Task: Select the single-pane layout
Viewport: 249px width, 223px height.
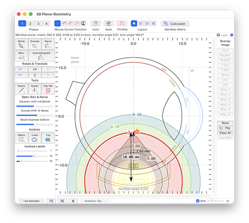Action: point(134,23)
